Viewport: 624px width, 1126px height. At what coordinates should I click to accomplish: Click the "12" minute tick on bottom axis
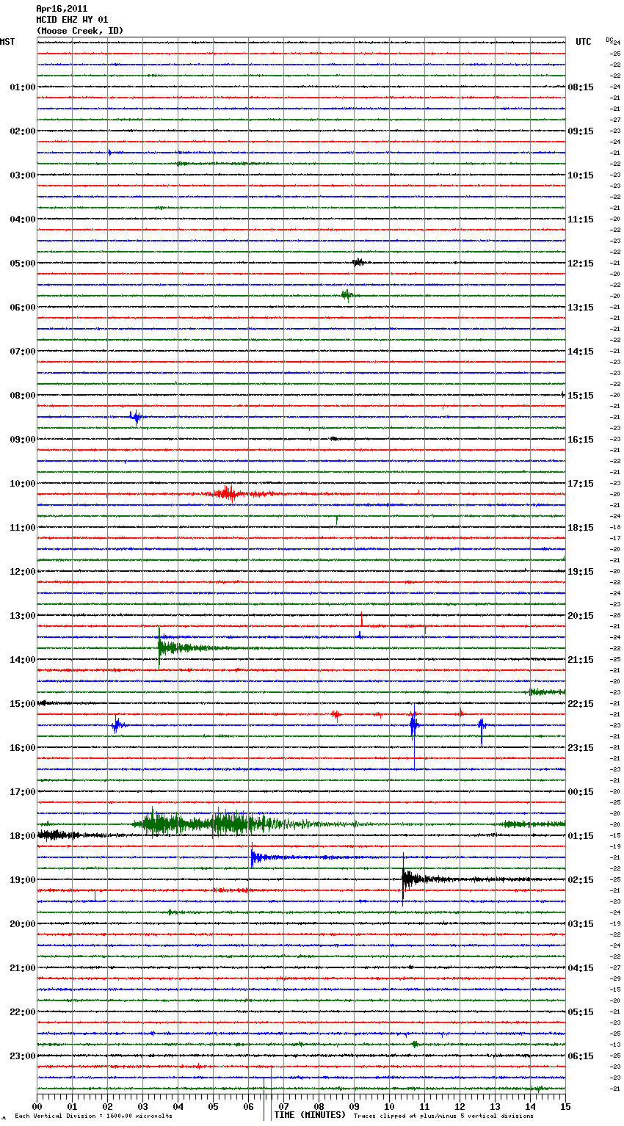click(x=460, y=1105)
